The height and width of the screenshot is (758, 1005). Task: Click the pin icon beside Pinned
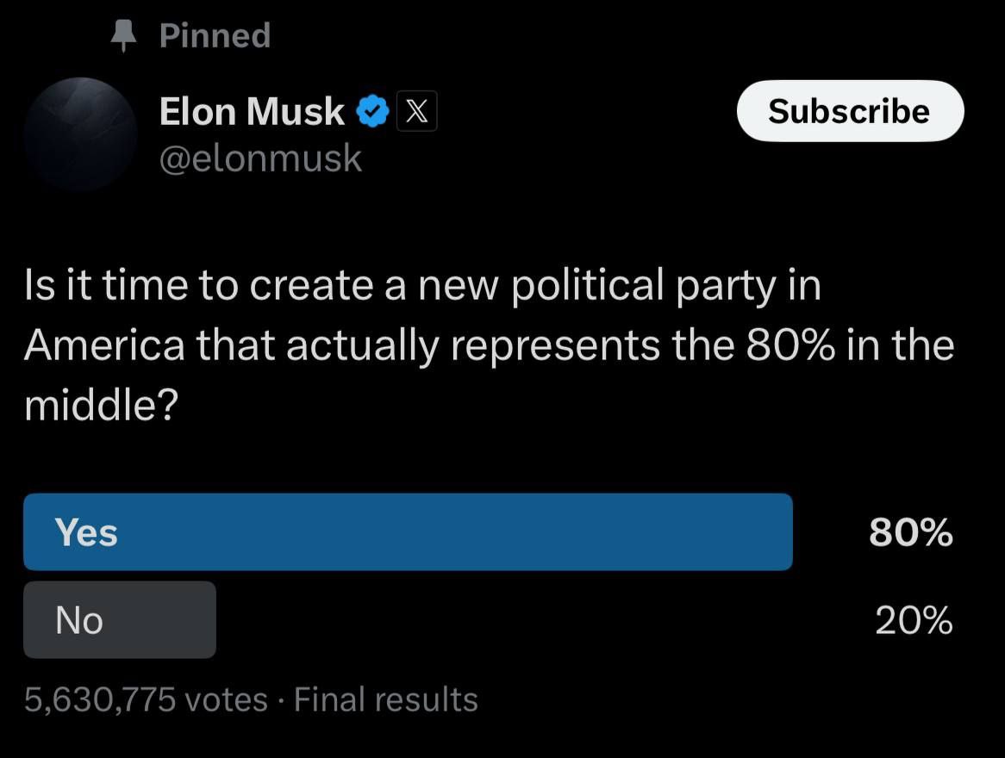point(125,35)
